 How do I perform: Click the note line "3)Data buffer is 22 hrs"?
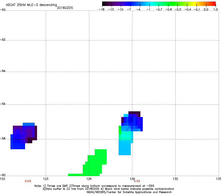tap(108, 189)
